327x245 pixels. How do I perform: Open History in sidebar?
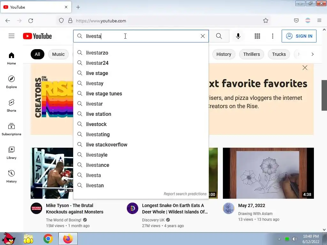(x=11, y=176)
